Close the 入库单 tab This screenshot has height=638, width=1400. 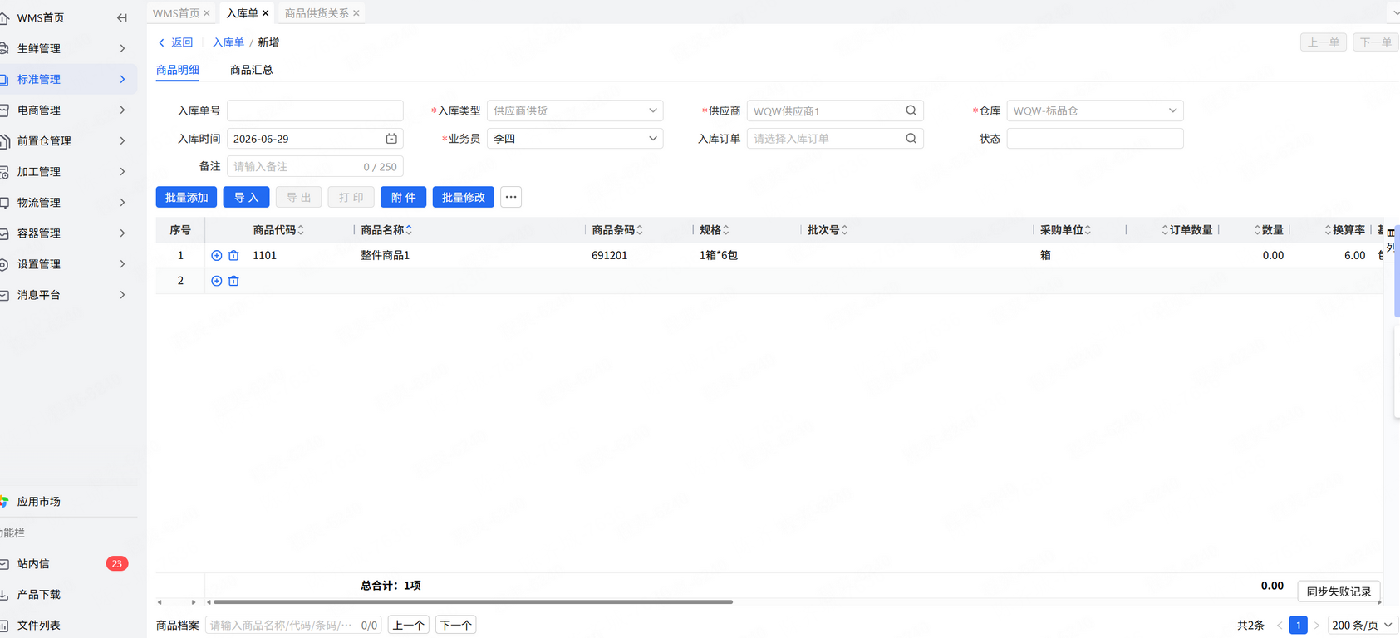(265, 13)
